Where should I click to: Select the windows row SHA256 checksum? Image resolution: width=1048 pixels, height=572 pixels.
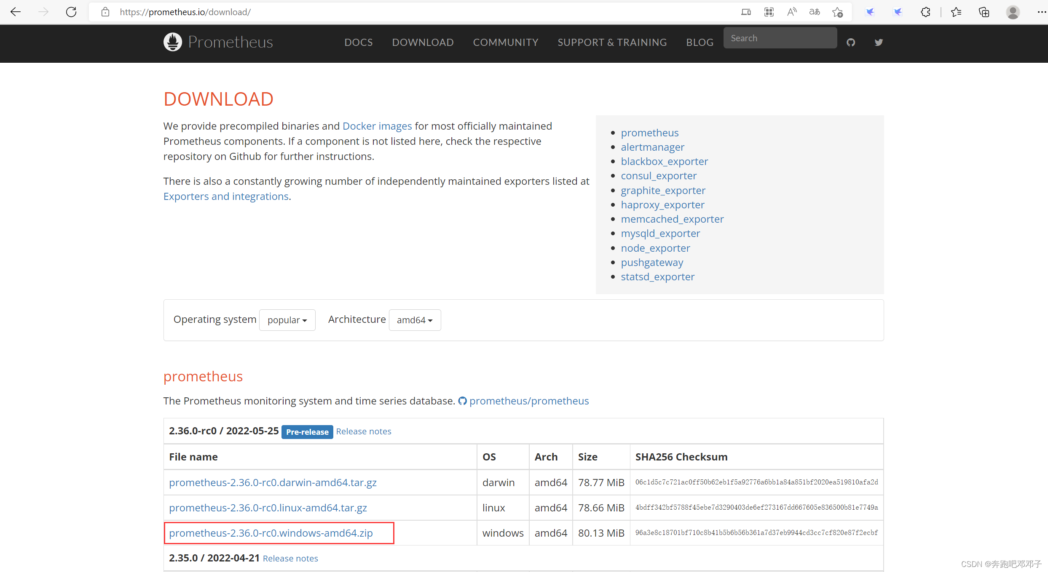click(x=756, y=533)
